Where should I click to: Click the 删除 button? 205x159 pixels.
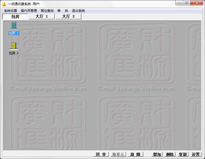click(x=170, y=154)
